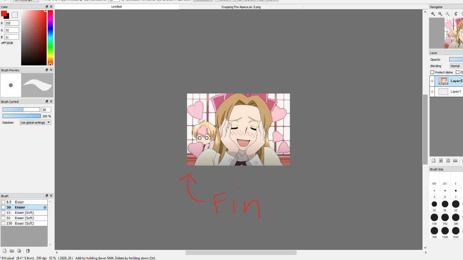The width and height of the screenshot is (463, 260).
Task: Toggle visibility of Layer1
Action: [432, 92]
